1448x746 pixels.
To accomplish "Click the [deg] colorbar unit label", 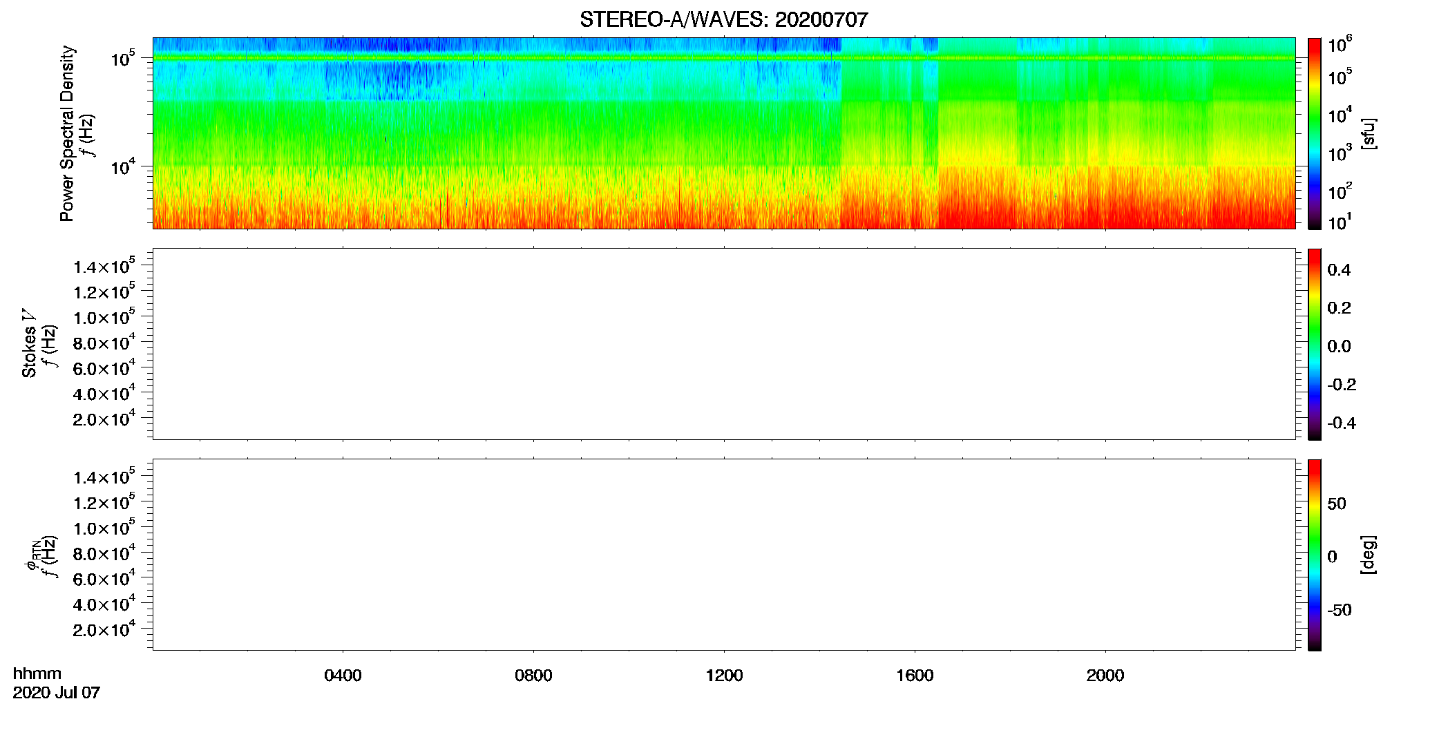I will click(x=1368, y=555).
